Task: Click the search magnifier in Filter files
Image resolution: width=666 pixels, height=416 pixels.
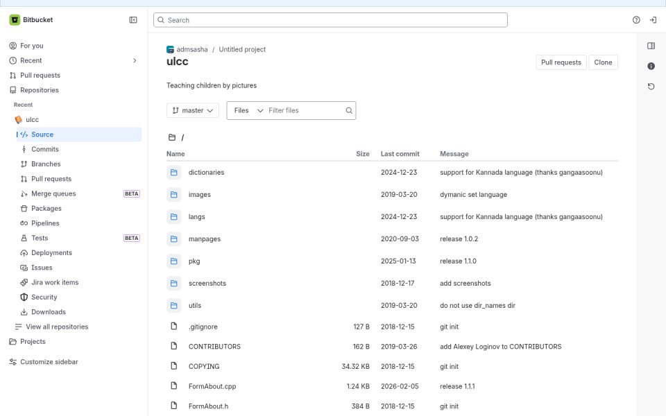Action: 349,110
